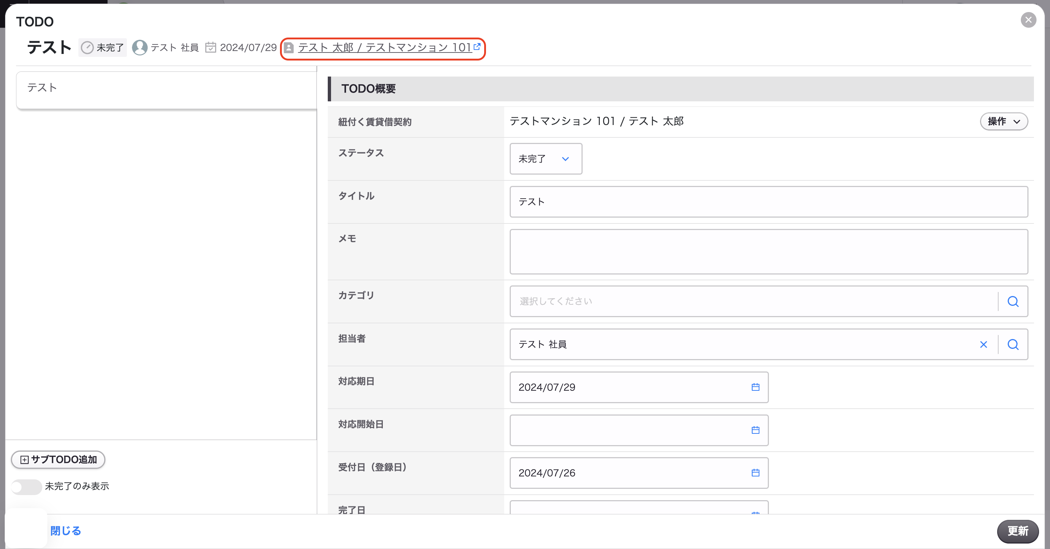Image resolution: width=1050 pixels, height=549 pixels.
Task: Click the calendar-check icon beside the header date 2024/07/29
Action: coord(210,47)
